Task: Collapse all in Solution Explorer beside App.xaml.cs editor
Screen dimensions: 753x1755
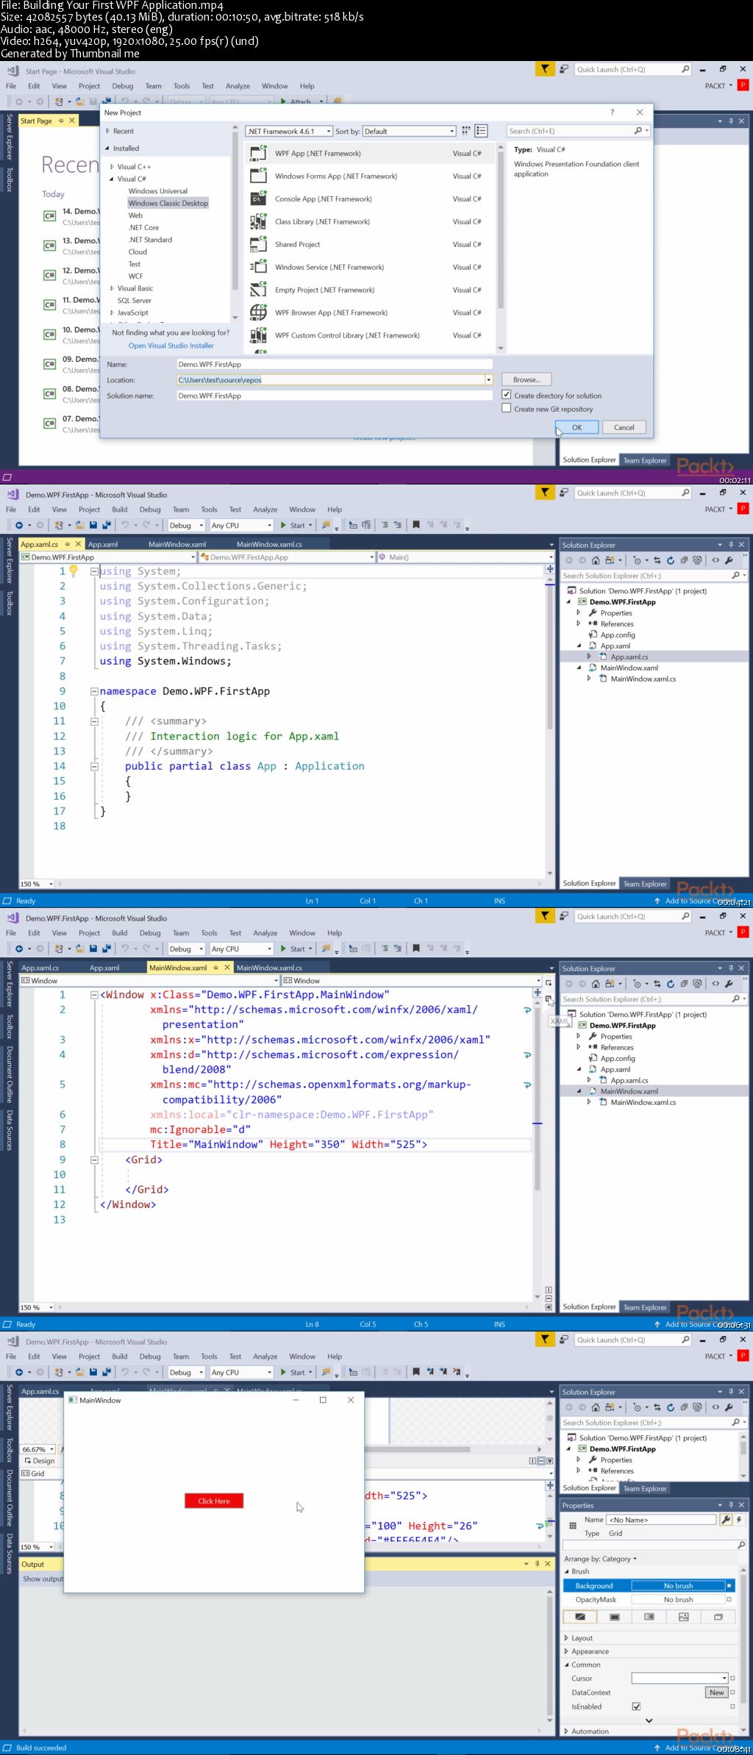Action: tap(684, 560)
